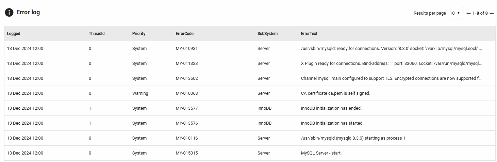497x162 pixels.
Task: Sort by the SubSystem column header
Action: tap(267, 34)
